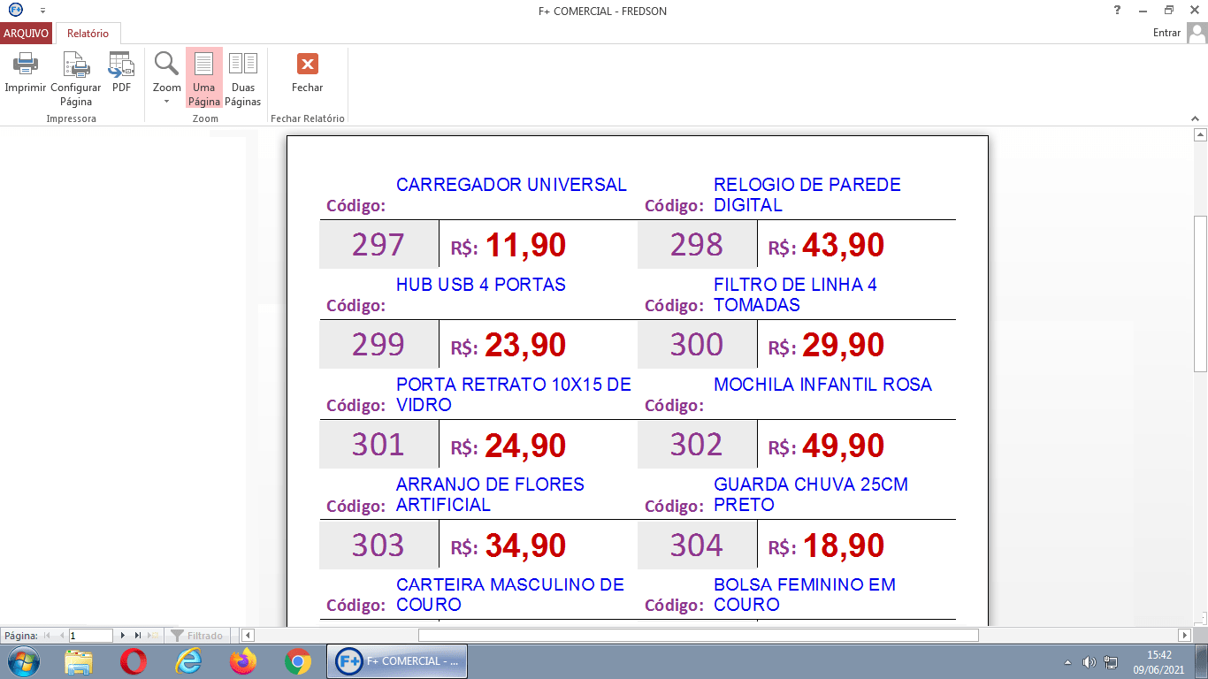Click the user account avatar icon

[x=1197, y=33]
